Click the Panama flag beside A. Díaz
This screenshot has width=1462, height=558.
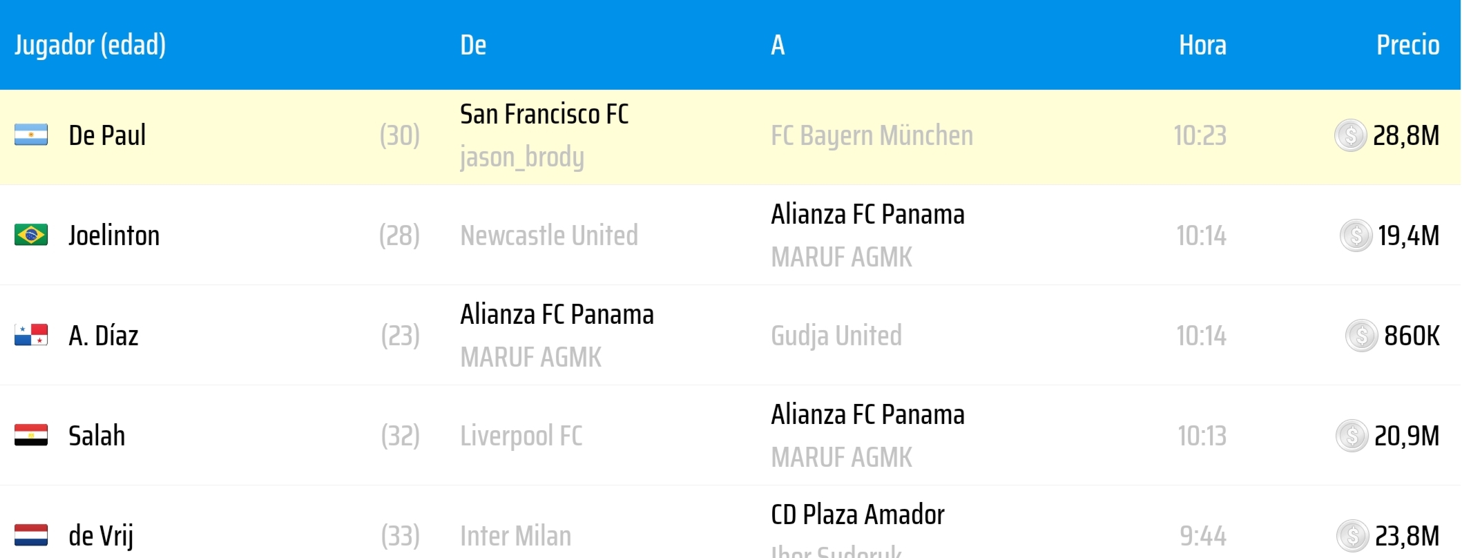31,335
